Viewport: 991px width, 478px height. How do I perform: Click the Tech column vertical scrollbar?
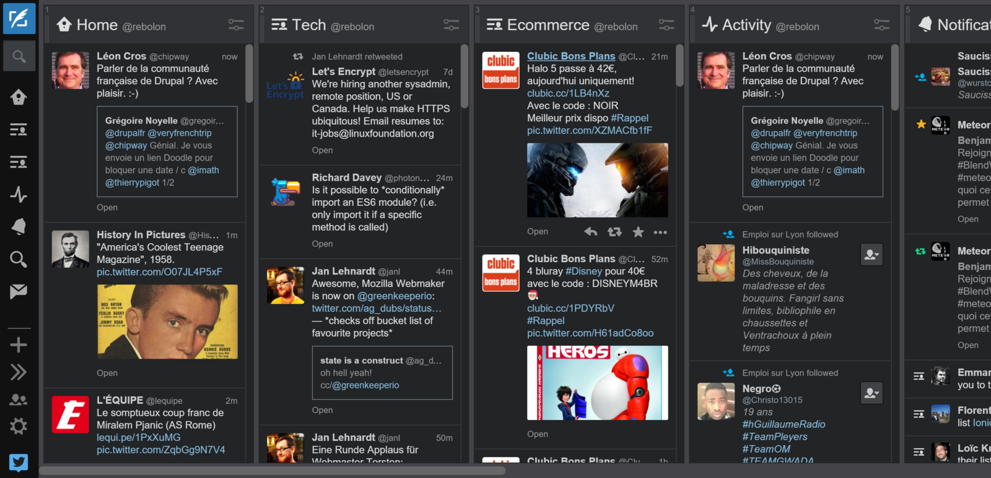coord(465,76)
